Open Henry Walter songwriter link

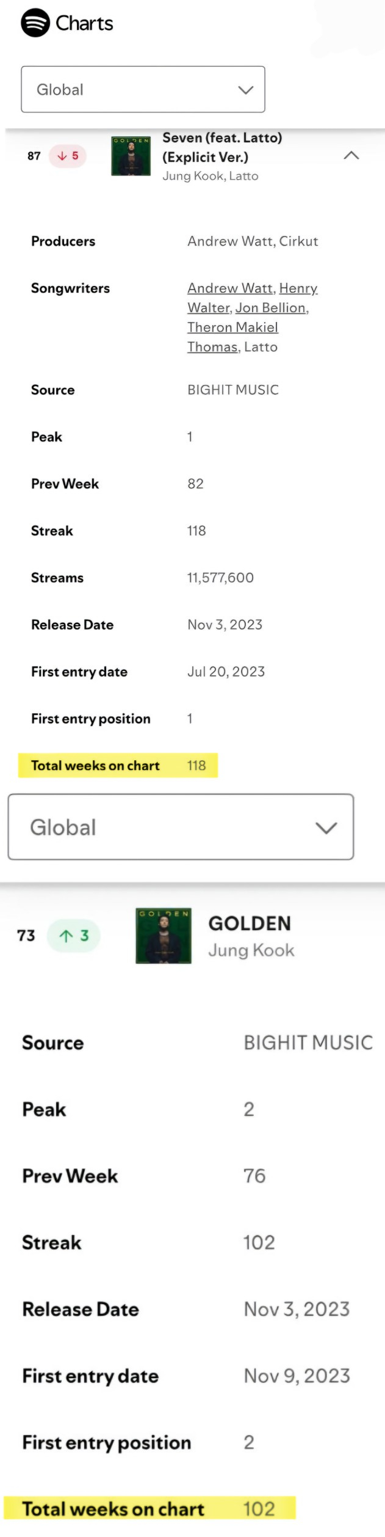click(298, 288)
